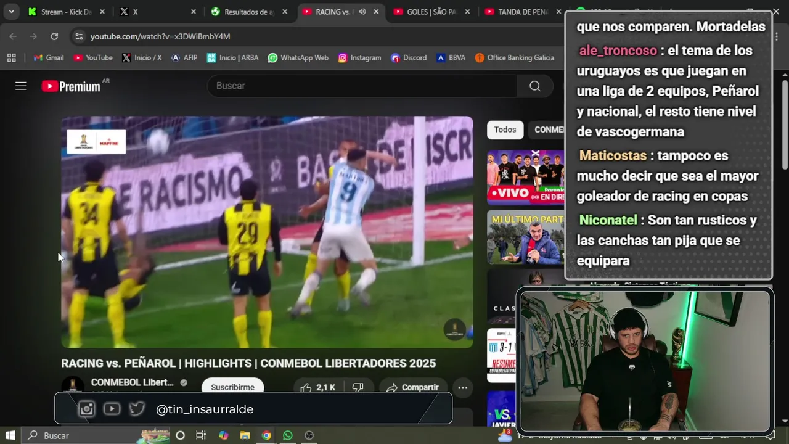The width and height of the screenshot is (789, 444).
Task: Open the apps grid in bookmarks bar
Action: coord(11,57)
